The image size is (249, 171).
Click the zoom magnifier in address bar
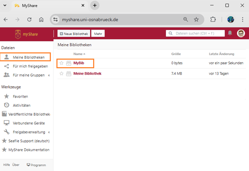point(186,19)
